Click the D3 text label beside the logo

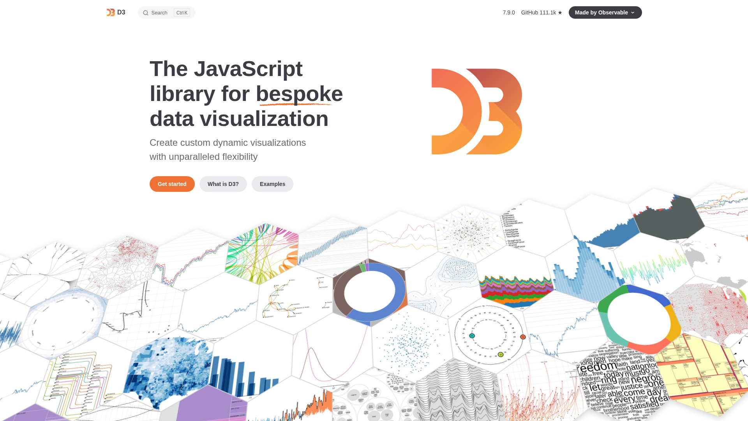coord(121,12)
